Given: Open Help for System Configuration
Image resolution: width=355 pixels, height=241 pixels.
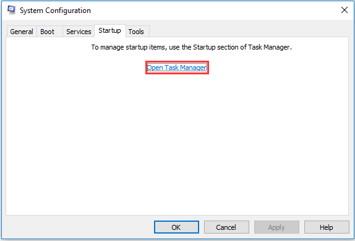Looking at the screenshot, I should (x=327, y=227).
